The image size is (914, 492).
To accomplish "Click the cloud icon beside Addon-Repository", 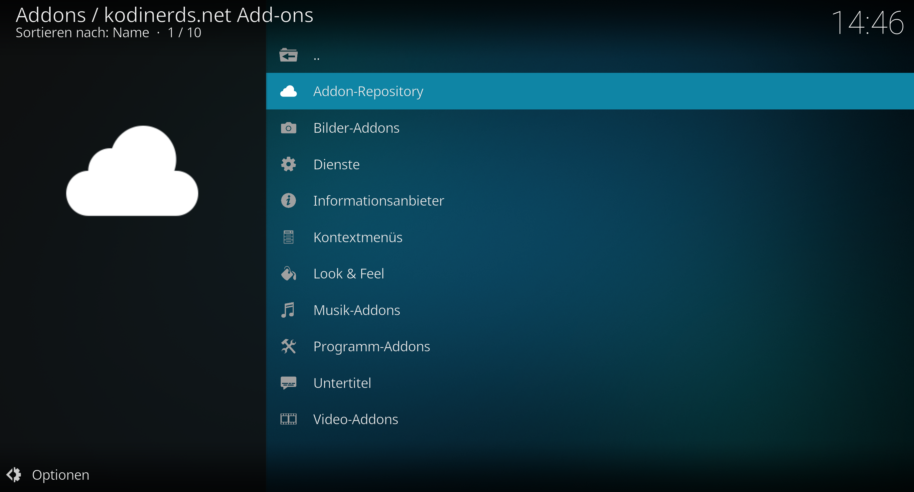I will [x=288, y=91].
